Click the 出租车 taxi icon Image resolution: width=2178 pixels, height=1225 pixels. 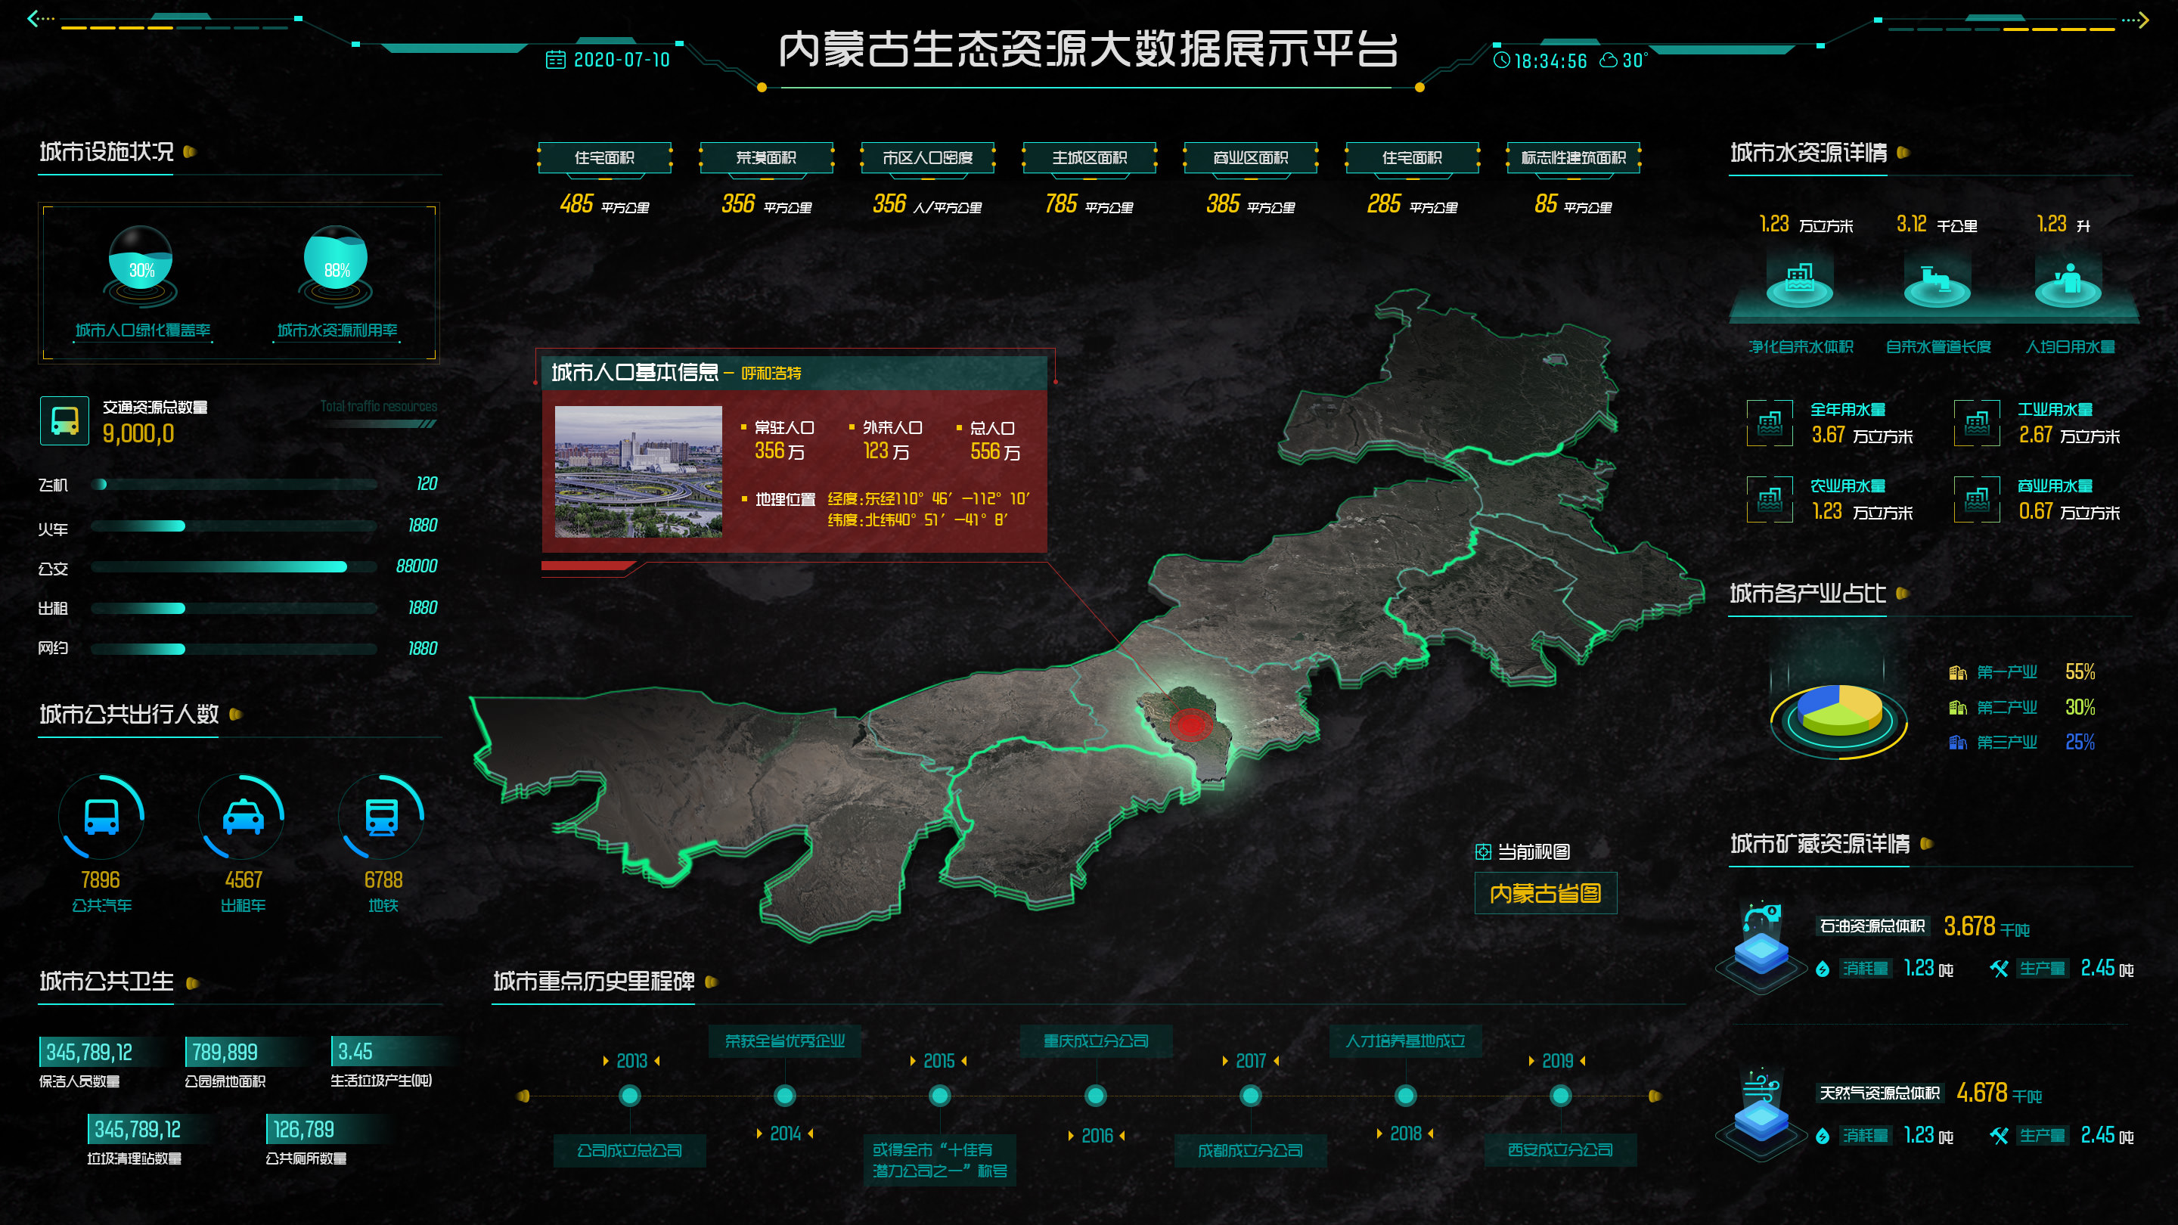click(243, 817)
